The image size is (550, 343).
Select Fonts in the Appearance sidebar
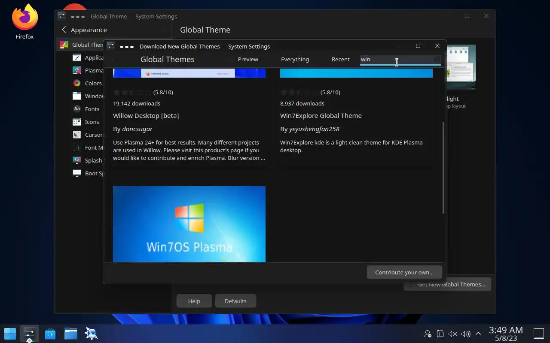click(x=89, y=109)
